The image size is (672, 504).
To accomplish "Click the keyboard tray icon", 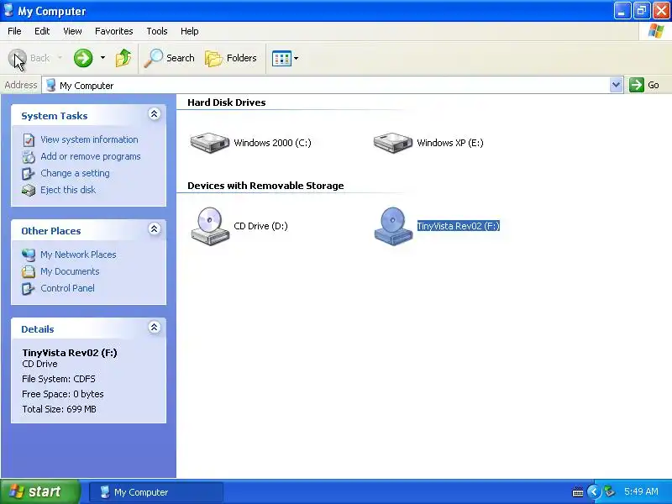I will click(578, 492).
